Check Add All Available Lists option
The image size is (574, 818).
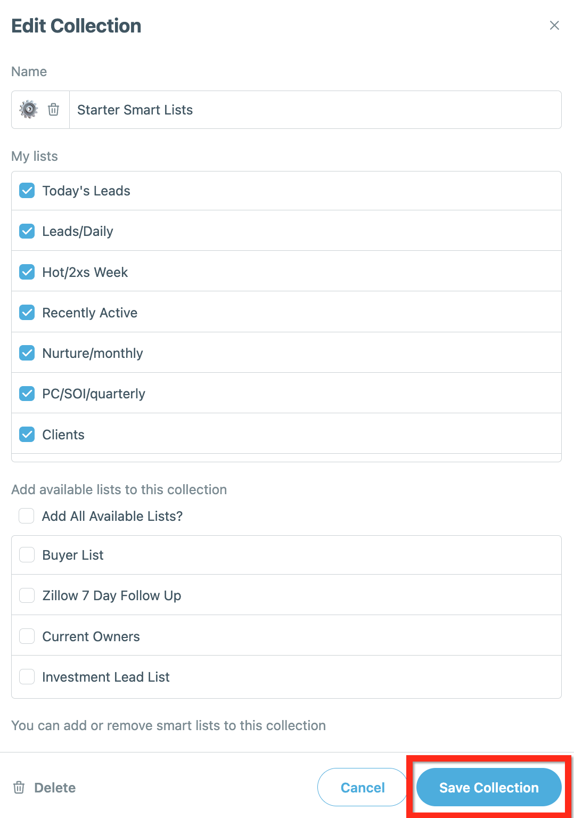coord(27,516)
